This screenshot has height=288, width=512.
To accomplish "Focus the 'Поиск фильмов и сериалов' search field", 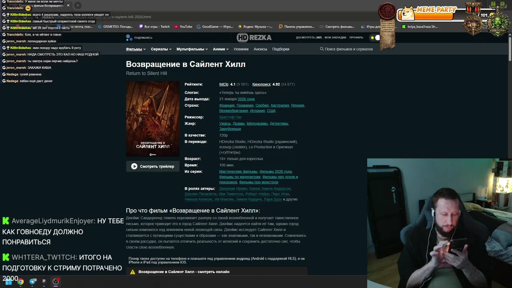I will coord(349,49).
